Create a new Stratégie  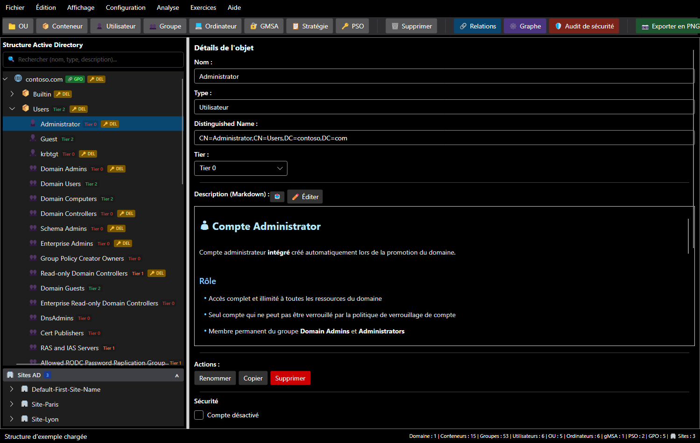310,26
